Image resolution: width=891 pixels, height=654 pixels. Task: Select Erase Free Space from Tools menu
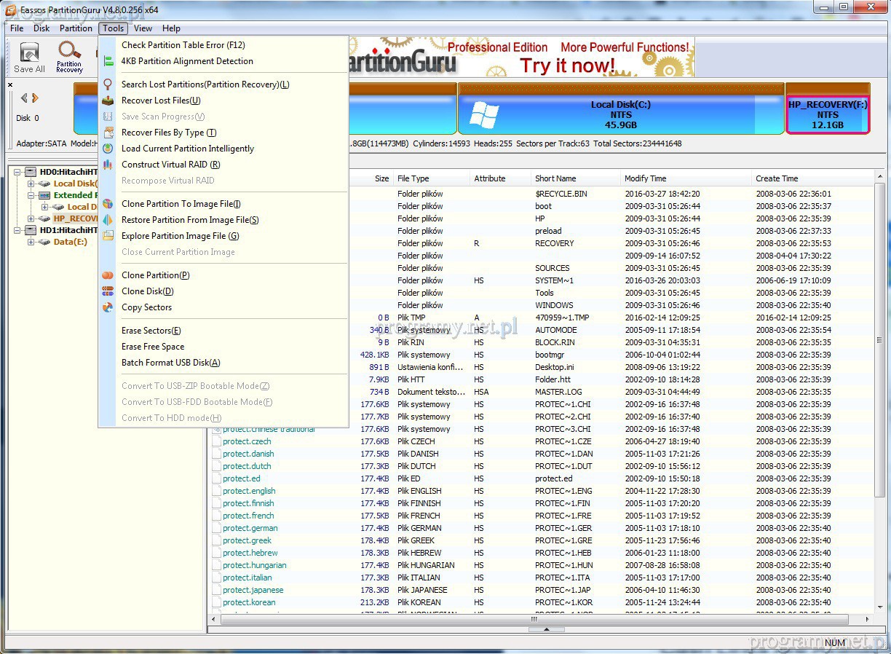153,347
